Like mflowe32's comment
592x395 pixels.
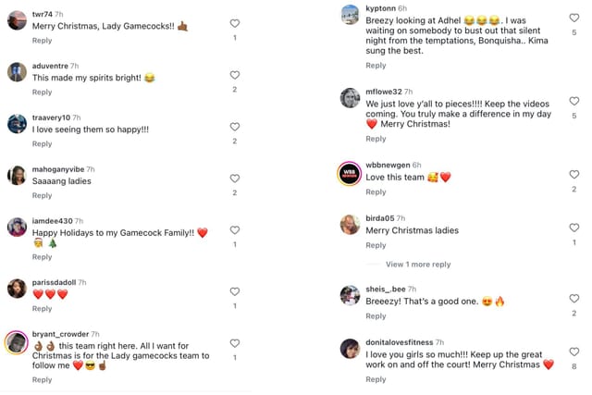tap(573, 101)
